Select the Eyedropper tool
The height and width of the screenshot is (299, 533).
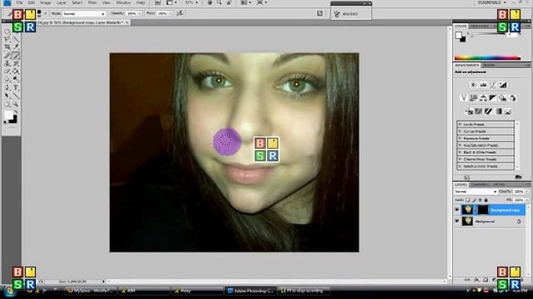point(16,47)
